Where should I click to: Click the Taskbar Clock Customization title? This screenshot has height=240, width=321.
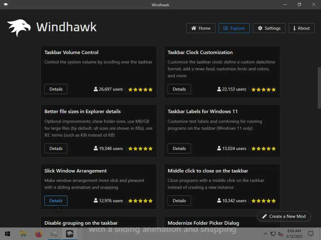[200, 52]
